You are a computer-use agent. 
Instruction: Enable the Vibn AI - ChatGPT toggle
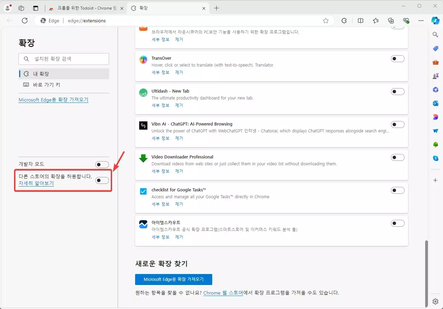coord(398,124)
